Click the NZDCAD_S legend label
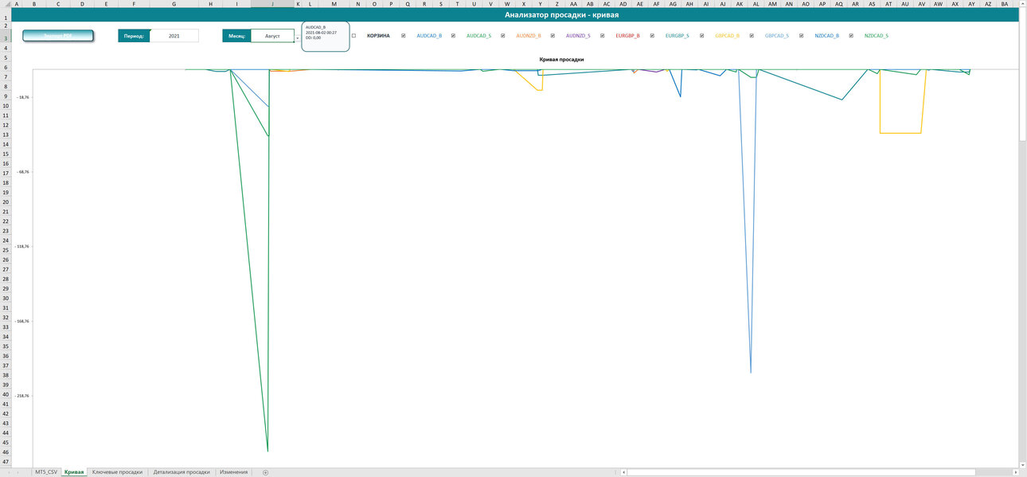The image size is (1027, 477). [877, 36]
